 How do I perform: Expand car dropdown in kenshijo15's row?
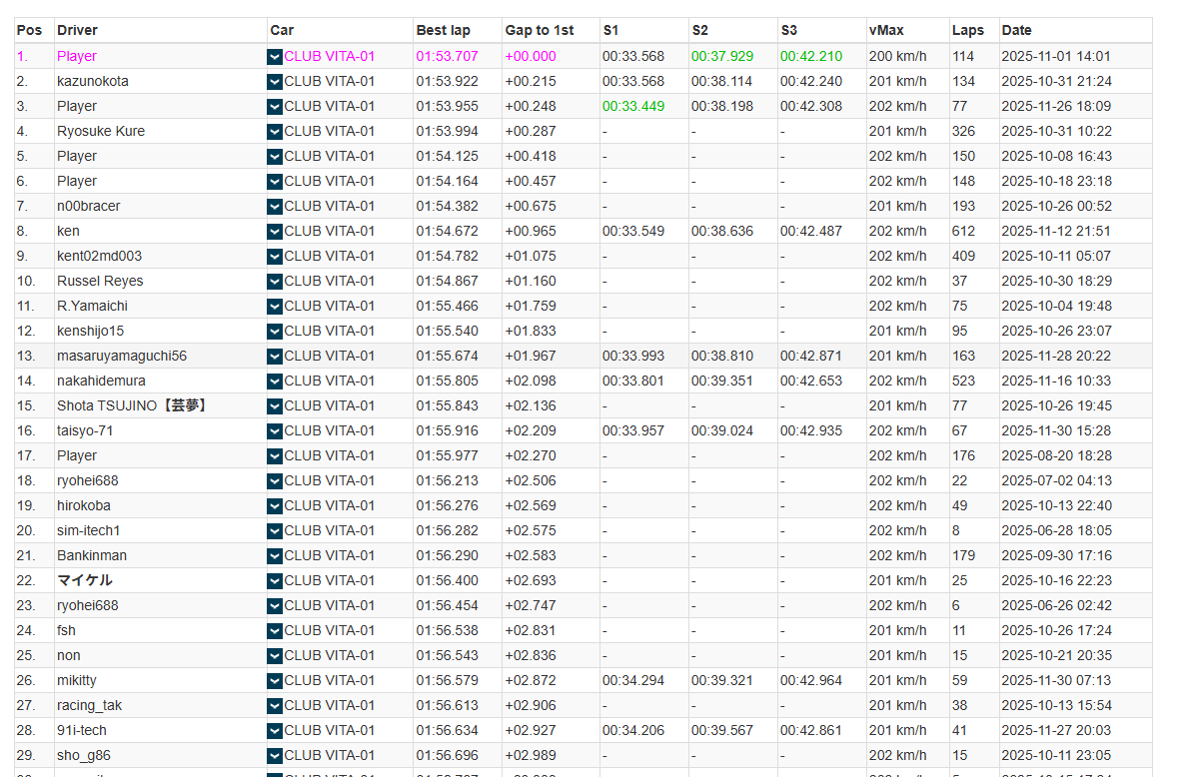(x=275, y=332)
